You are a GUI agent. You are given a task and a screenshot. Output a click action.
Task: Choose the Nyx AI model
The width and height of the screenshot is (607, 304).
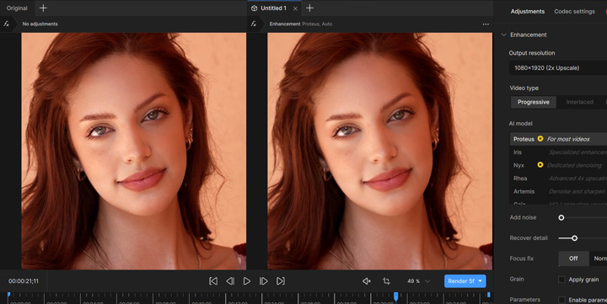pyautogui.click(x=558, y=165)
